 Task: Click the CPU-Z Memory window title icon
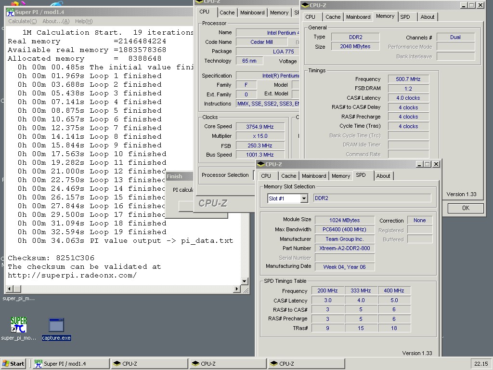305,5
